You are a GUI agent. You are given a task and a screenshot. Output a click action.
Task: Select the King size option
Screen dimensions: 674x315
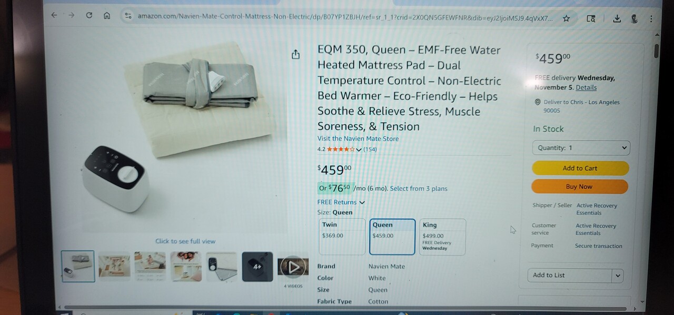point(442,237)
